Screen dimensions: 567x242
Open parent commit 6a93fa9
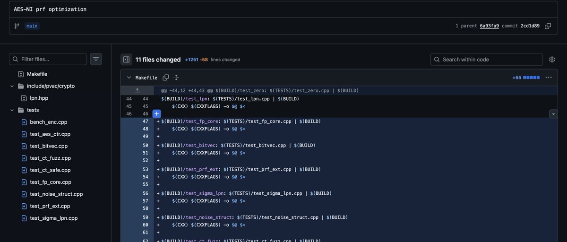pos(490,26)
